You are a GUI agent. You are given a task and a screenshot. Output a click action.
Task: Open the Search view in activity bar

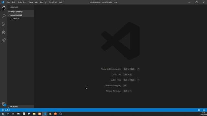tap(4, 16)
